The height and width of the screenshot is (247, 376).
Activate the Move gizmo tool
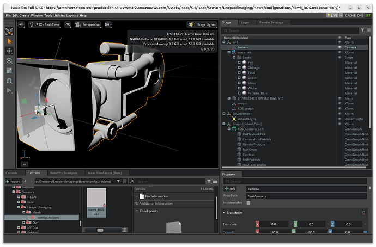tap(9, 51)
